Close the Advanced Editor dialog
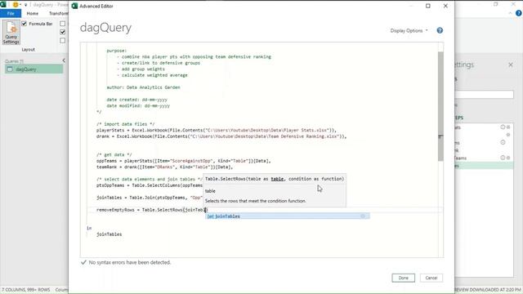 445,6
